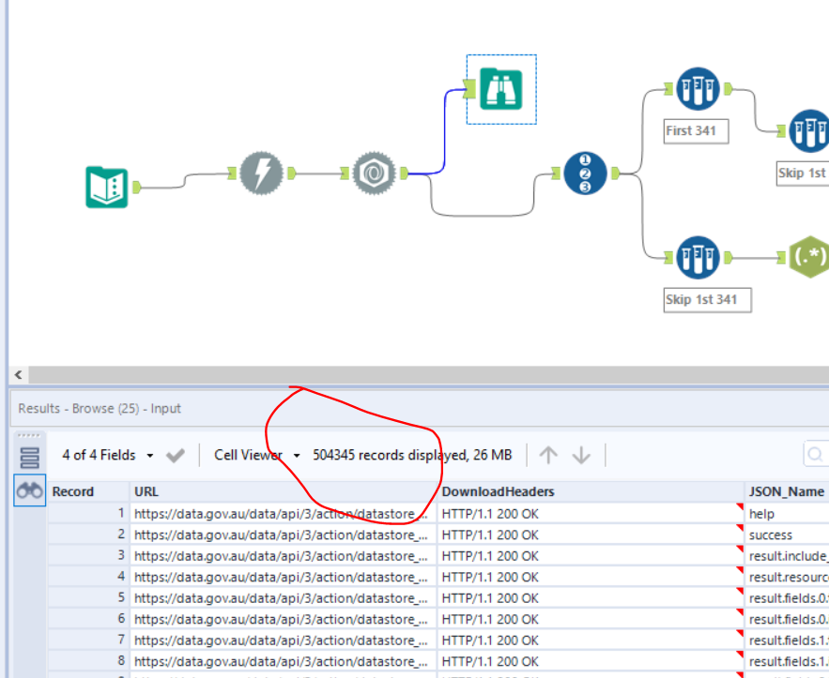Viewport: 829px width, 678px height.
Task: Select the Record ID tool node
Action: click(x=585, y=173)
